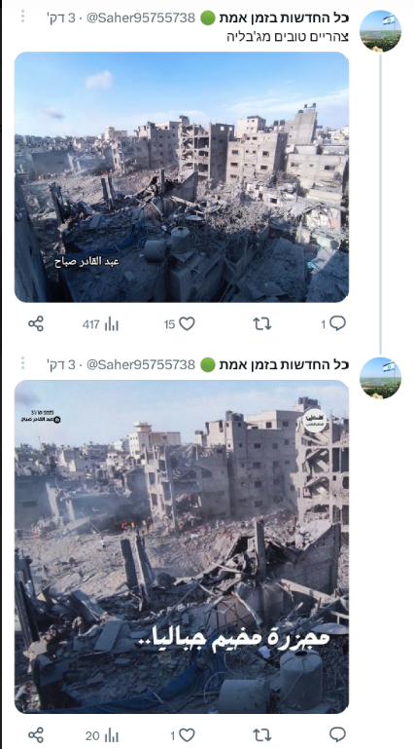This screenshot has width=414, height=749.
Task: Share the first tweet
Action: [x=36, y=324]
